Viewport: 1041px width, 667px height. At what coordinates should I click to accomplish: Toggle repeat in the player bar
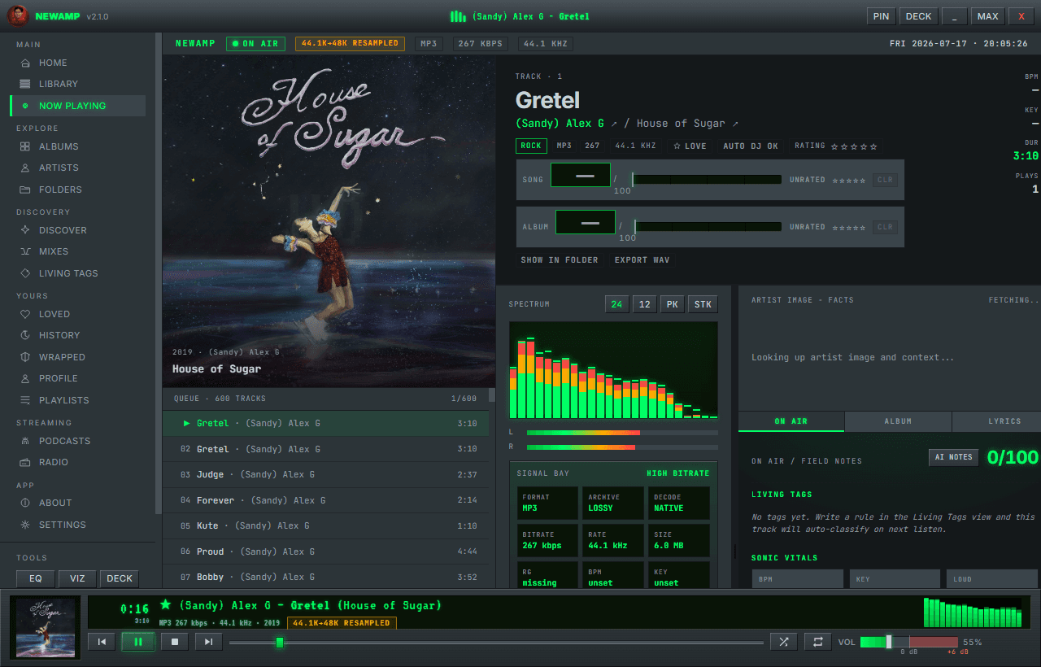tap(817, 642)
